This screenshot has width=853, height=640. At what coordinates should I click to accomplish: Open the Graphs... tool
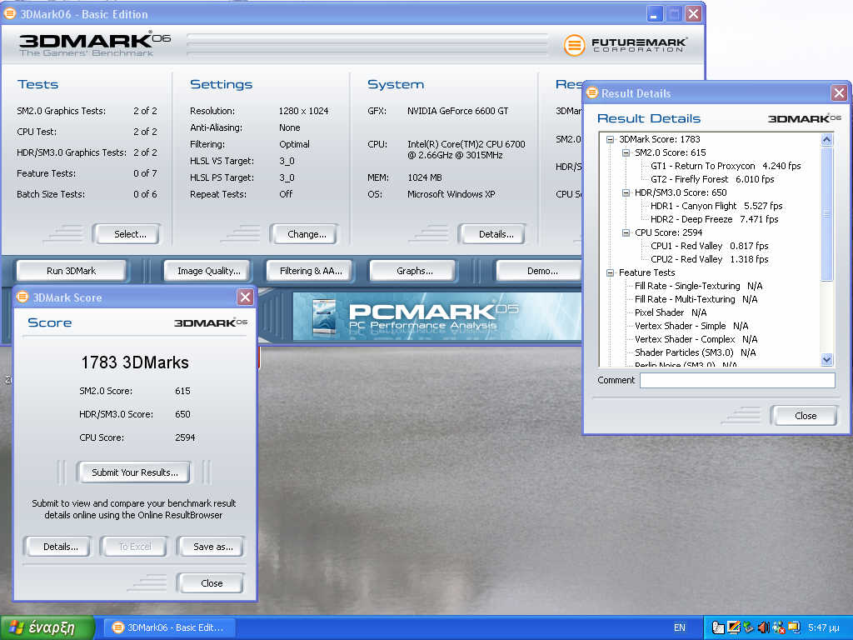click(x=412, y=271)
